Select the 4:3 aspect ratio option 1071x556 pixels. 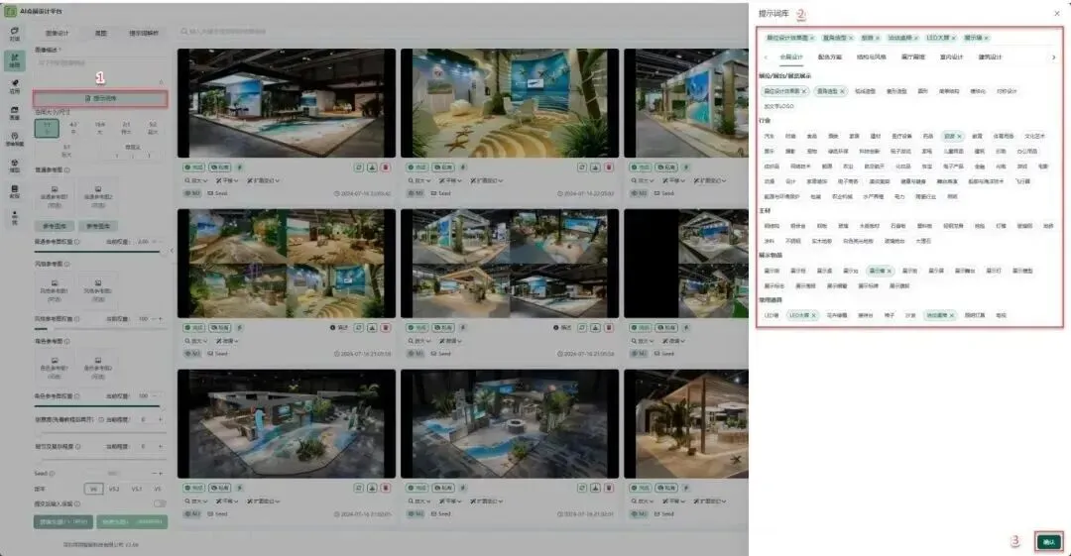pos(73,128)
